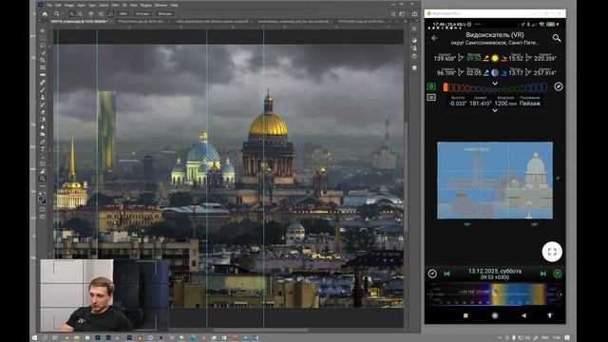Tap Android recent apps square button
The height and width of the screenshot is (342, 608).
[465, 315]
